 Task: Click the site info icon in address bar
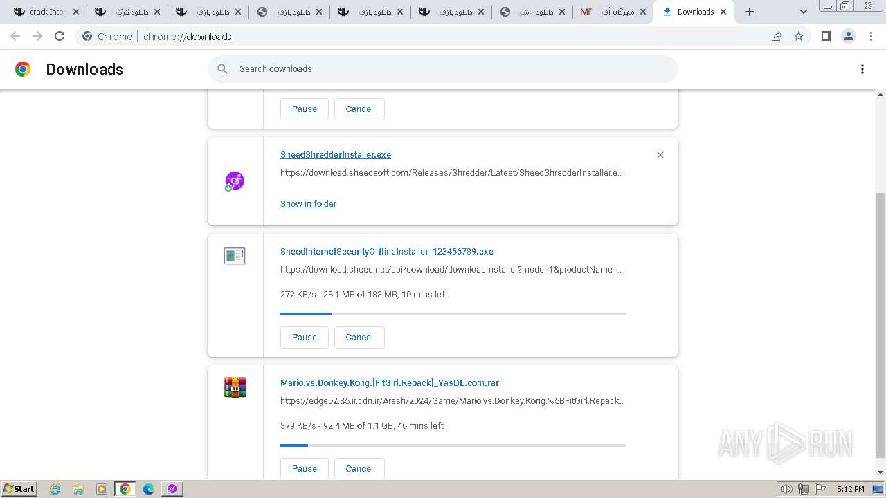tap(87, 36)
